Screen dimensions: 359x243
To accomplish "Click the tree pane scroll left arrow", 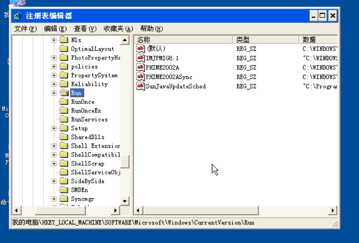I will pyautogui.click(x=16, y=211).
